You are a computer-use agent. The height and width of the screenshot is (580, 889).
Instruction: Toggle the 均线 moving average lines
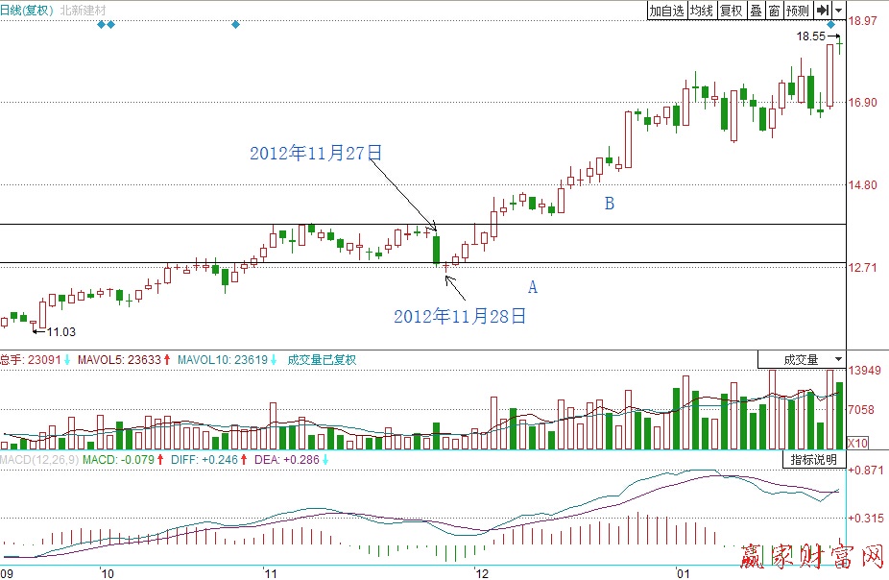click(702, 11)
